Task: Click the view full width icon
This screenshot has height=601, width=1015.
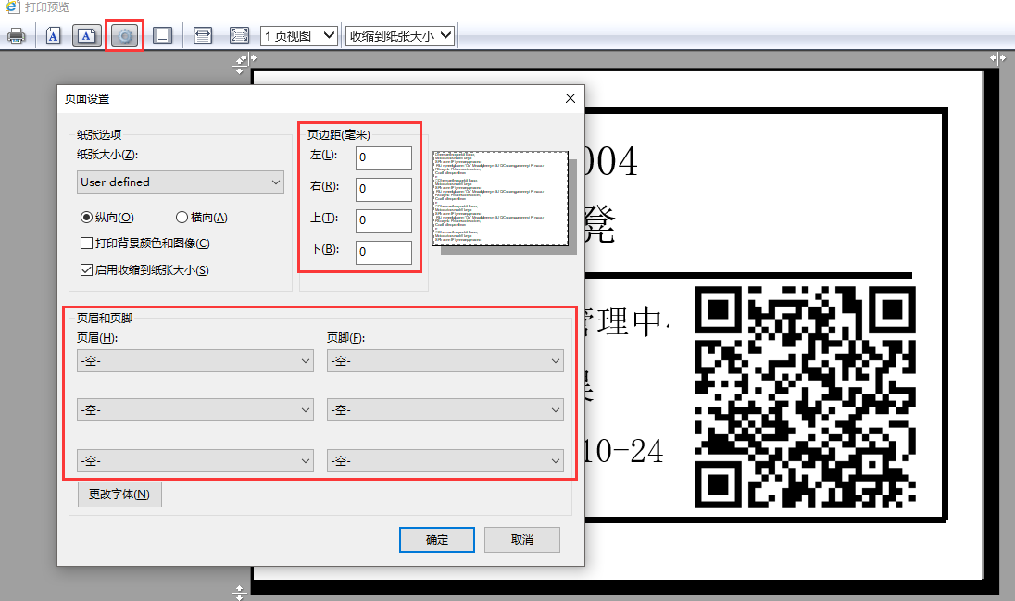Action: (203, 35)
